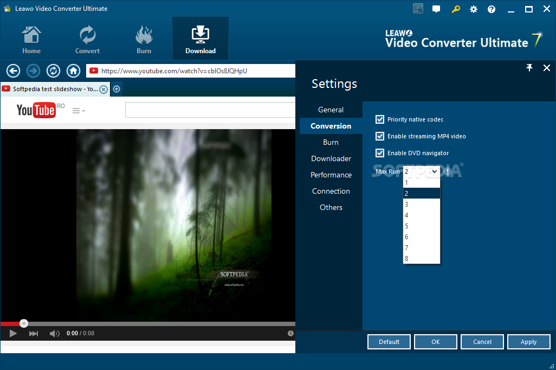Image resolution: width=556 pixels, height=370 pixels.
Task: Click the YouTube logo
Action: pyautogui.click(x=36, y=110)
